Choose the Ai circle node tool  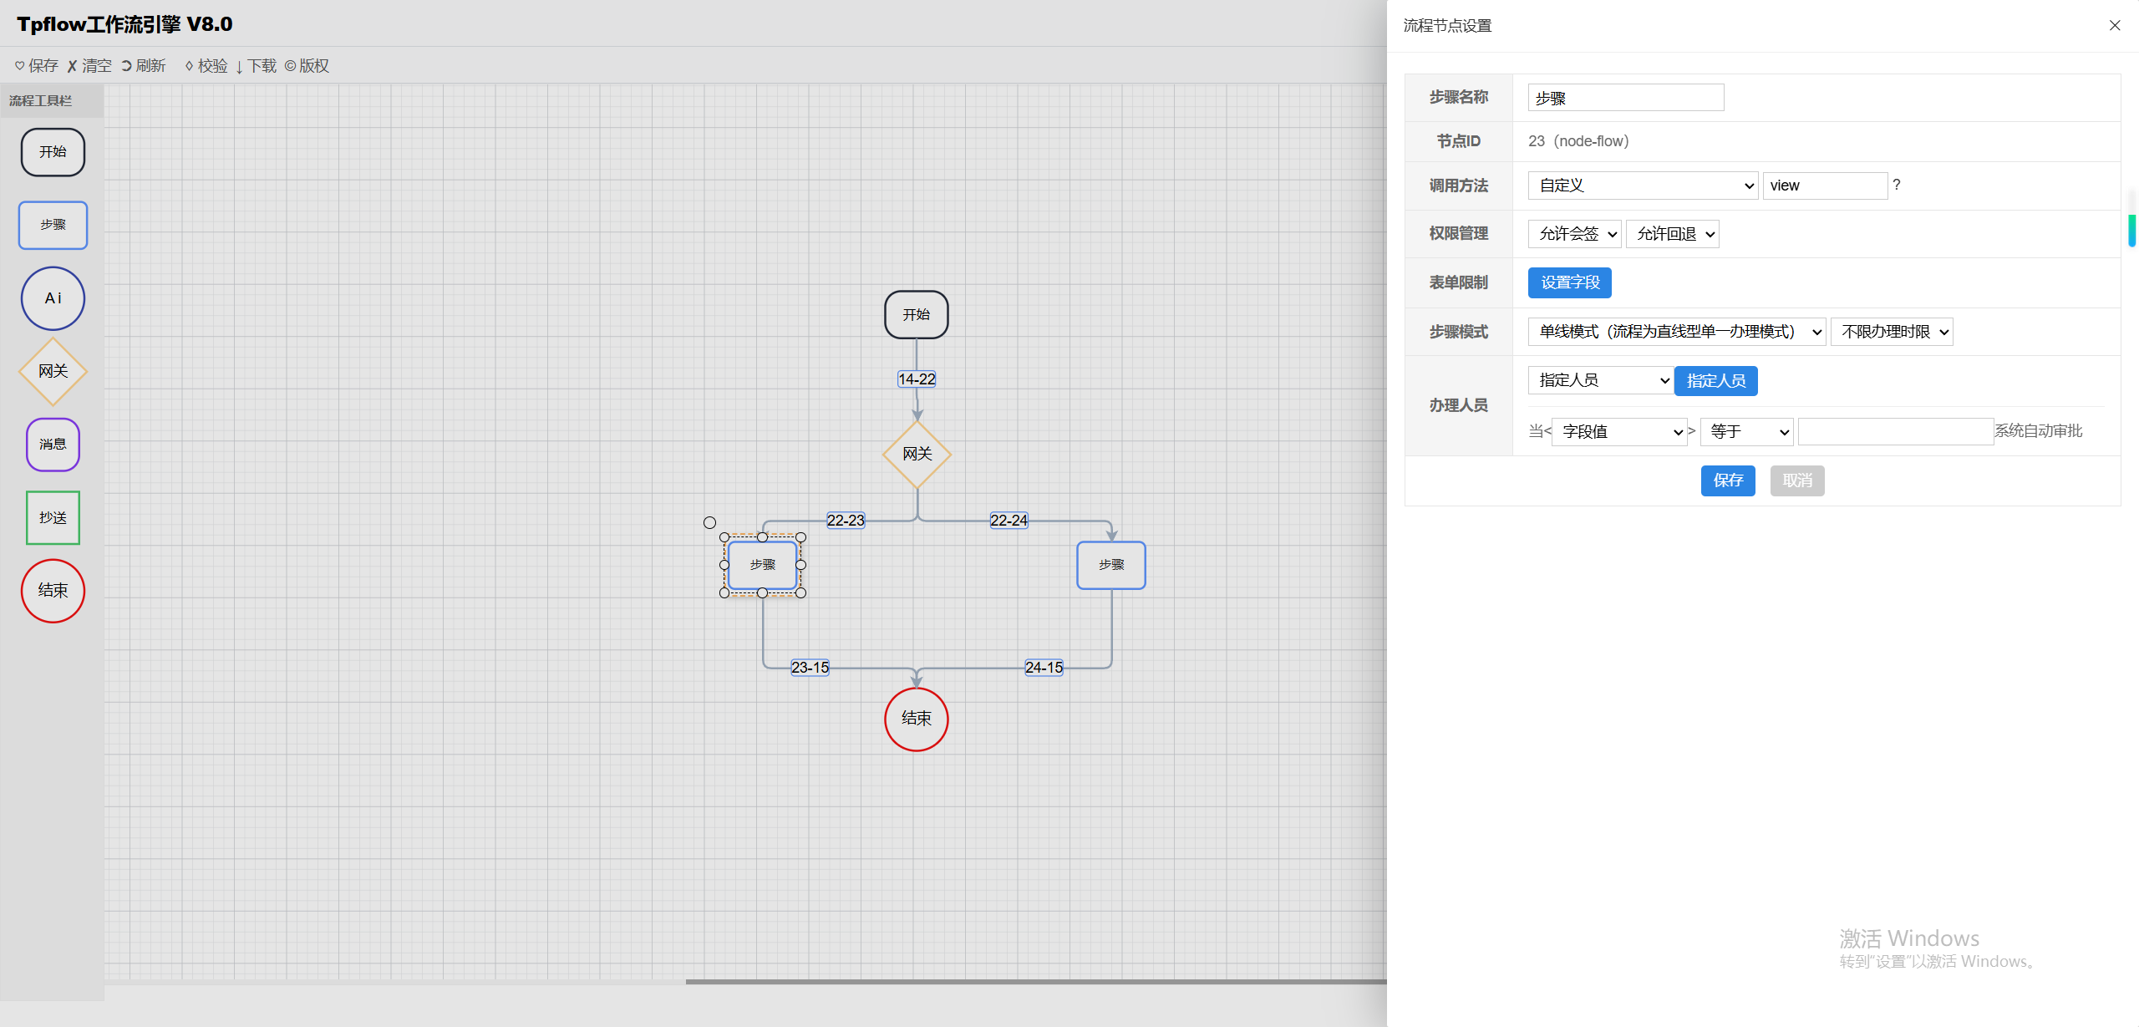pyautogui.click(x=53, y=298)
